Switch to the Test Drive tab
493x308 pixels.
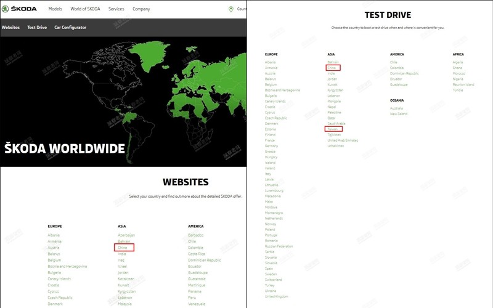(37, 28)
